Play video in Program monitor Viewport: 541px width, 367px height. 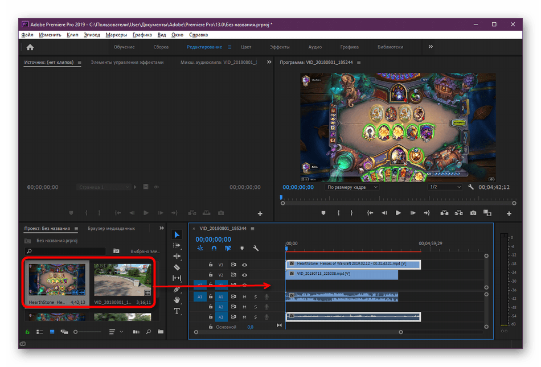click(398, 213)
